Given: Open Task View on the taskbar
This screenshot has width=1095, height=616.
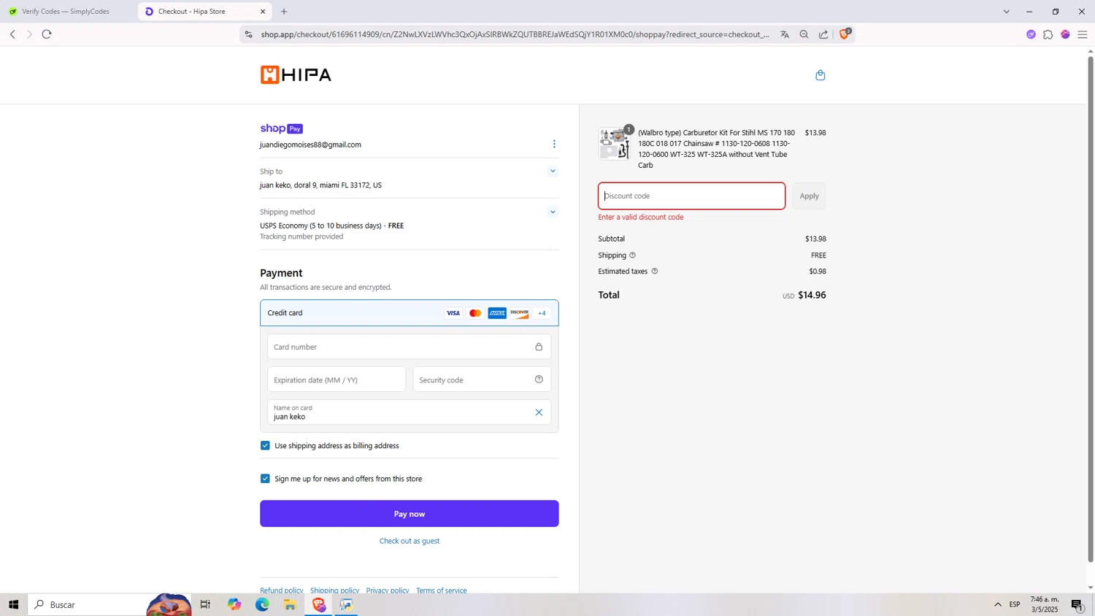Looking at the screenshot, I should pyautogui.click(x=205, y=604).
